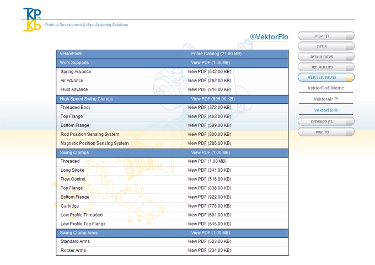This screenshot has height=265, width=375.
Task: Open the אודות about menu button
Action: point(326,46)
